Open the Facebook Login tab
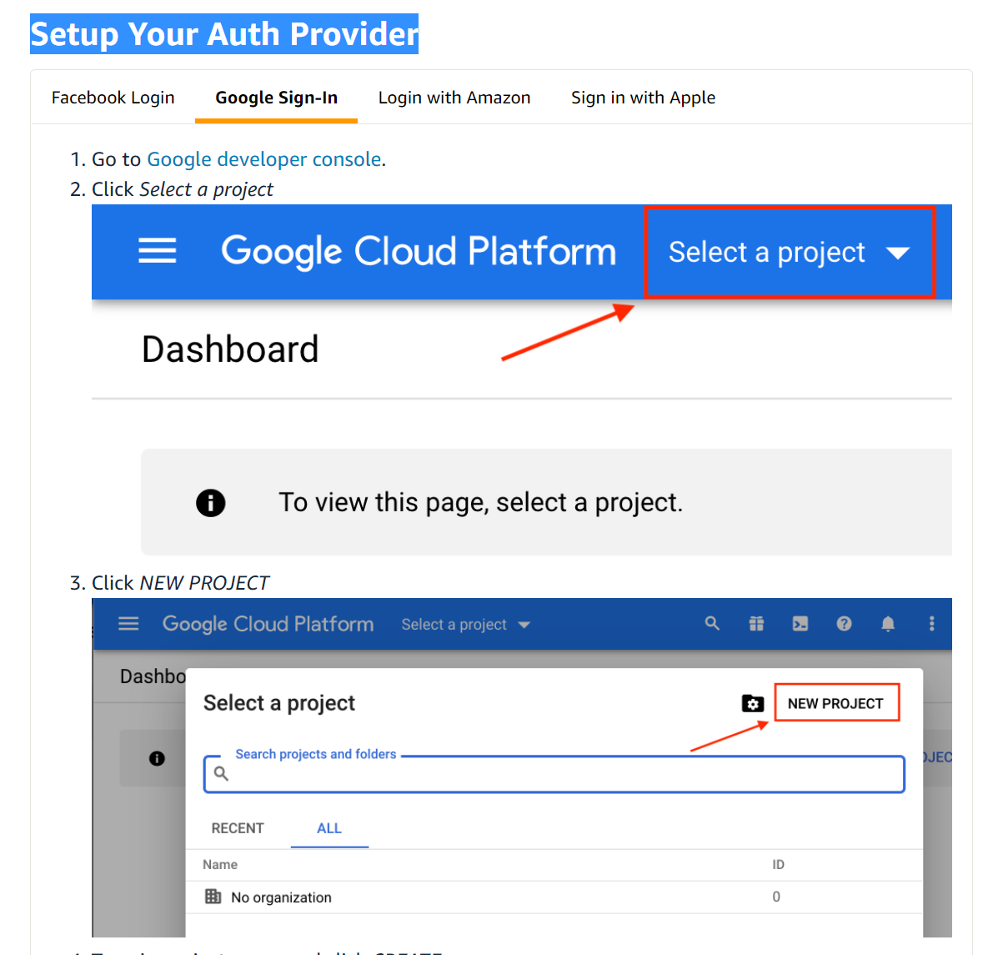 pos(113,98)
